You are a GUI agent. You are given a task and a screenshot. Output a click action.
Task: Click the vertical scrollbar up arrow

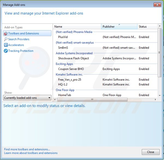[x=160, y=26]
